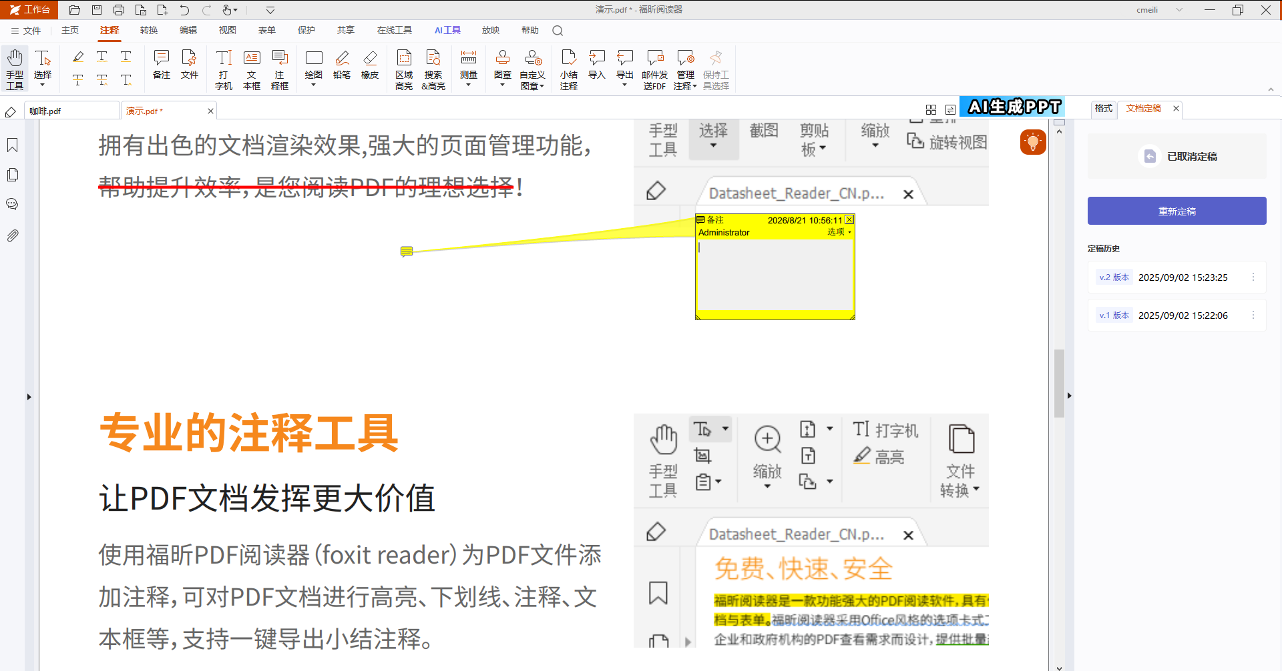This screenshot has width=1282, height=671.
Task: Click the orange lightbulb tips icon
Action: 1033,142
